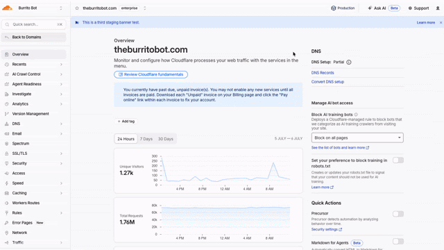Click the Speed lightning icon
This screenshot has width=444, height=250.
[x=7, y=183]
